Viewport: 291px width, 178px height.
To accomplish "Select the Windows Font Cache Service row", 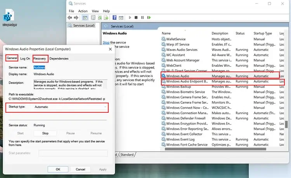I will (223, 145).
